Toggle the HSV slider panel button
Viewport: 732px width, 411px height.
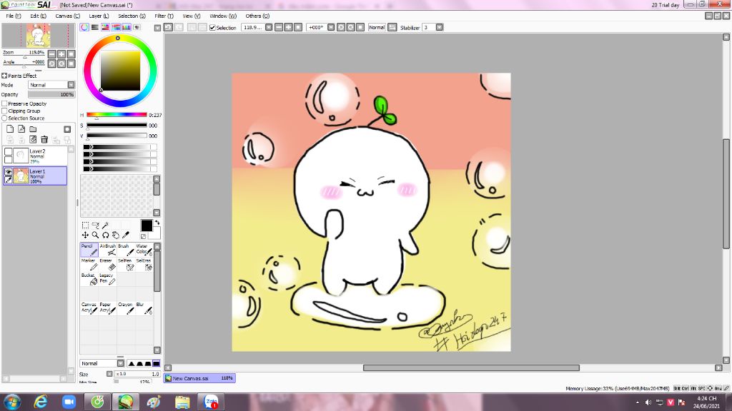point(105,28)
